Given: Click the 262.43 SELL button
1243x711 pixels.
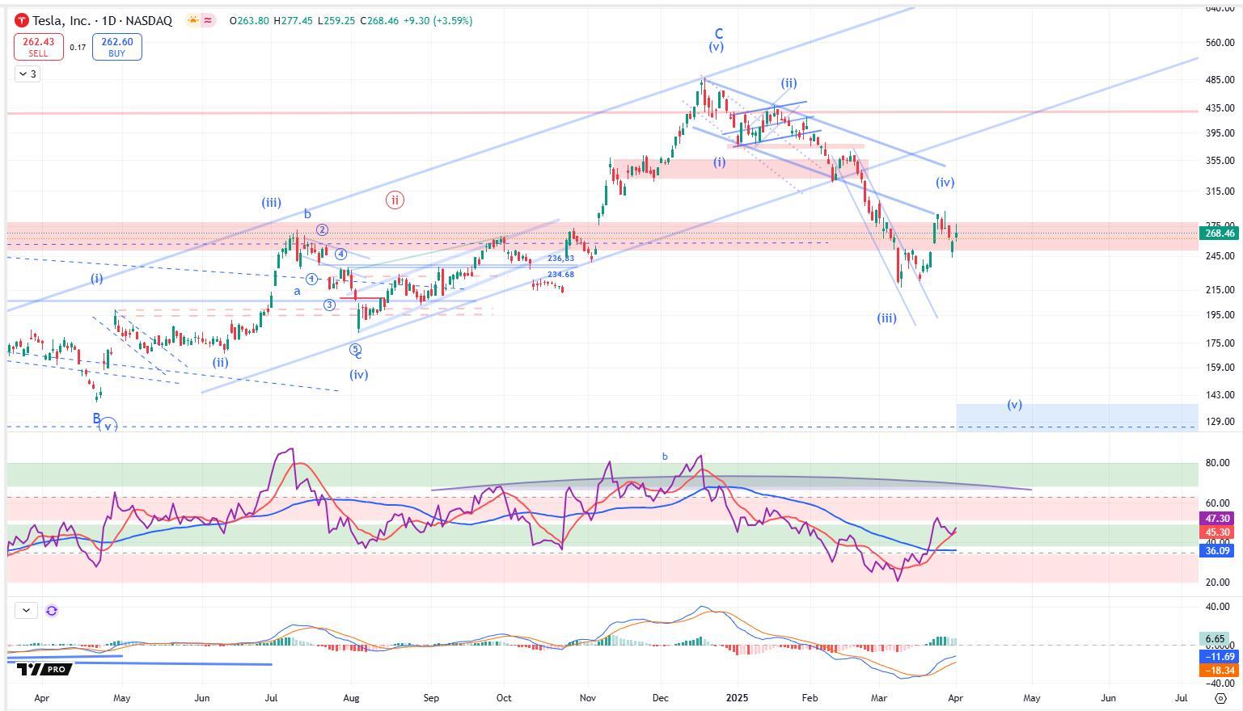Looking at the screenshot, I should click(x=38, y=47).
